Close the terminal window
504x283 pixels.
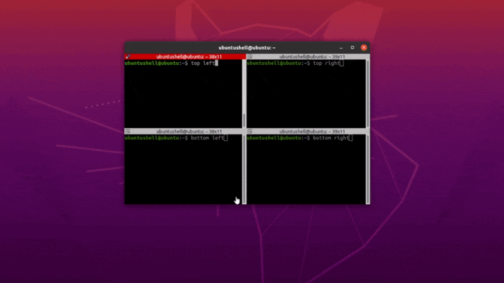(364, 47)
